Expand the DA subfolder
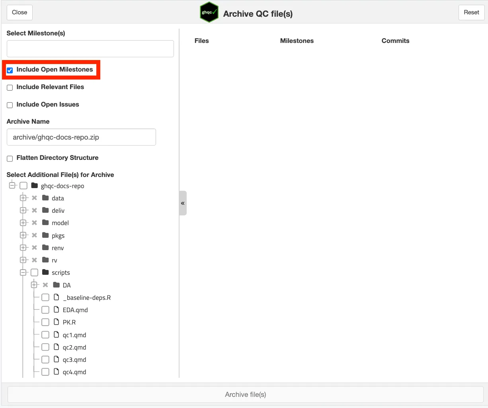Viewport: 488px width, 408px height. click(34, 285)
